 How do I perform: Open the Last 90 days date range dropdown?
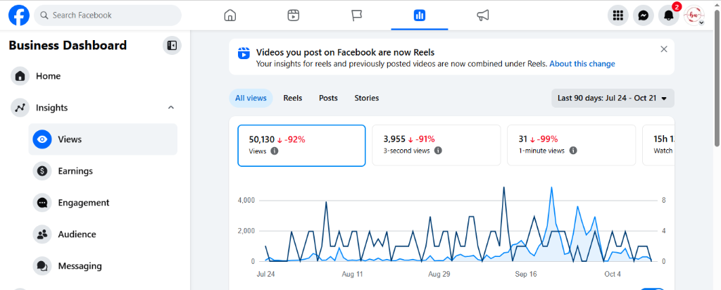point(613,99)
